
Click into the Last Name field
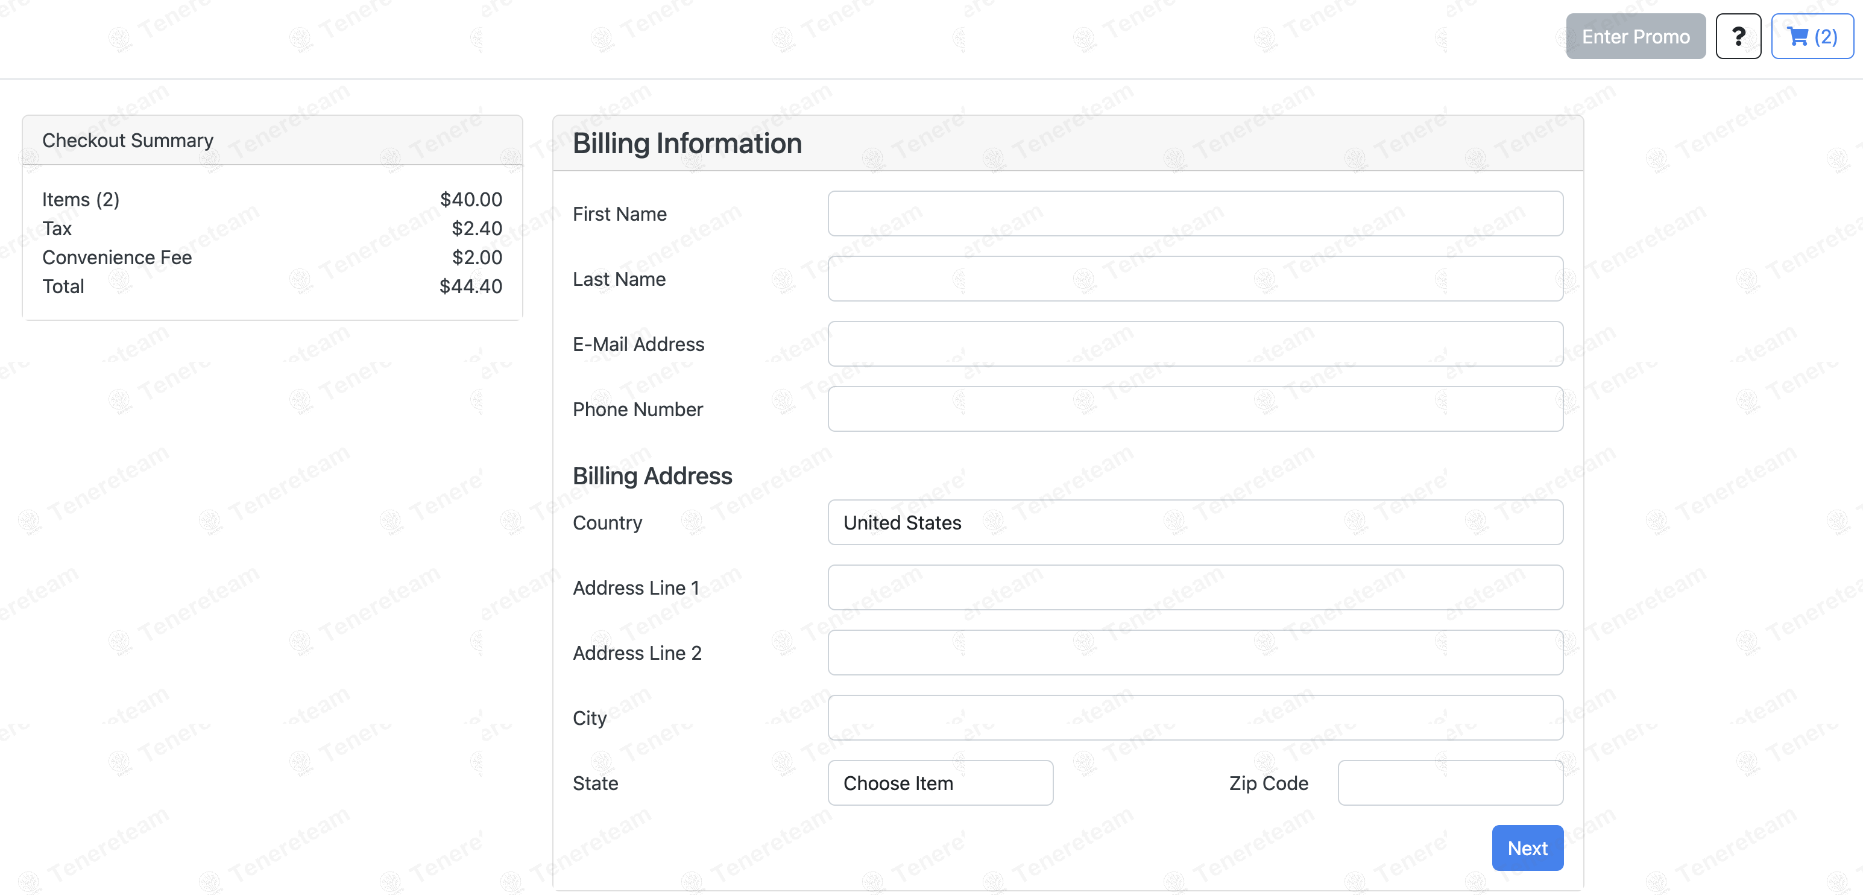pyautogui.click(x=1195, y=279)
